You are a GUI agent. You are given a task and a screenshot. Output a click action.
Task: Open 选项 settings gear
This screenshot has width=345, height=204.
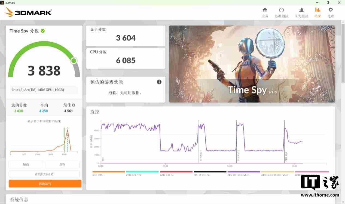(330, 12)
